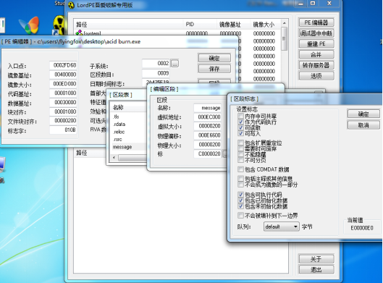Click the LordPE radioactive title bar icon
The height and width of the screenshot is (283, 383).
pos(71,5)
